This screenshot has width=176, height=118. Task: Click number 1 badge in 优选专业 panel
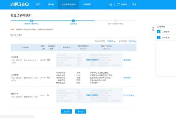click(x=158, y=32)
